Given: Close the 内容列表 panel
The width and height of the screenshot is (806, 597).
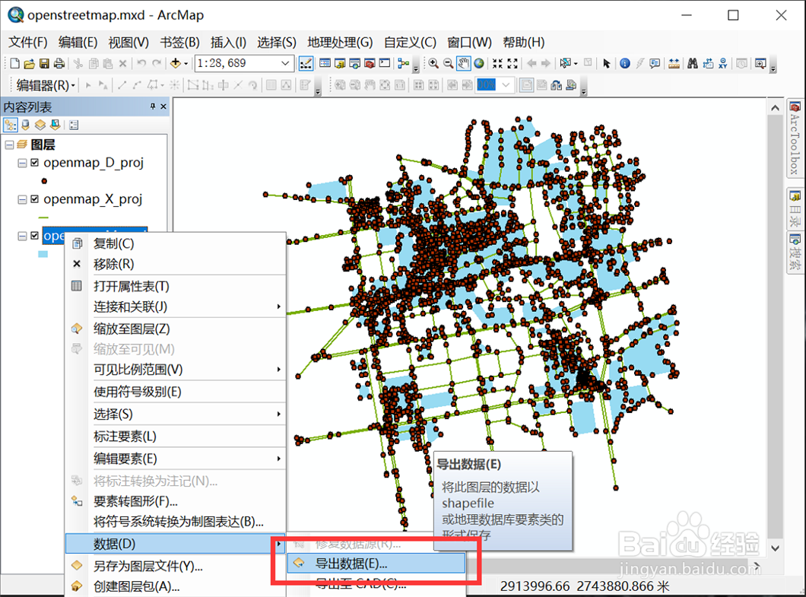Looking at the screenshot, I should [163, 106].
